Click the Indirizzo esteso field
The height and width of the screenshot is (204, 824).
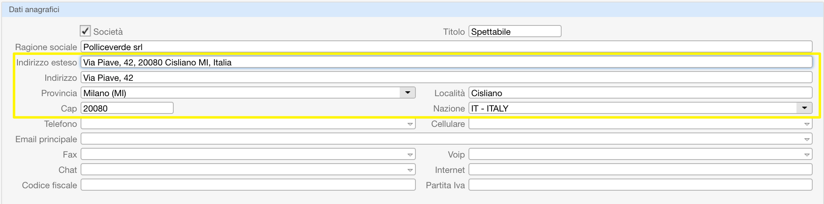point(446,62)
